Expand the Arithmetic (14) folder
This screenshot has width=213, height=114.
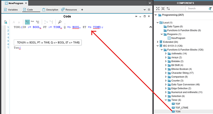point(166,53)
